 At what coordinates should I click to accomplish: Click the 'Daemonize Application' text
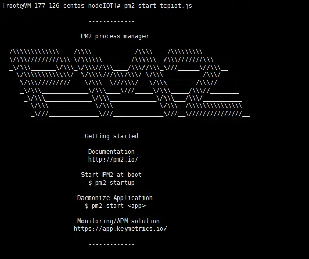click(x=115, y=198)
